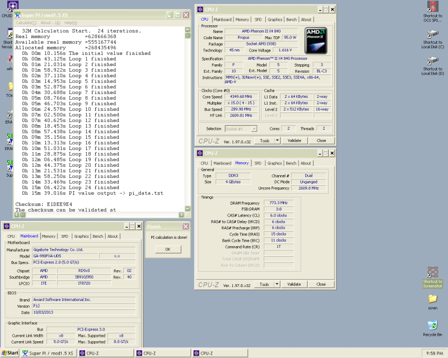Screen dimensions: 448x358
Task: Open About tab in Mainboard CPU-Z window
Action: click(x=113, y=236)
